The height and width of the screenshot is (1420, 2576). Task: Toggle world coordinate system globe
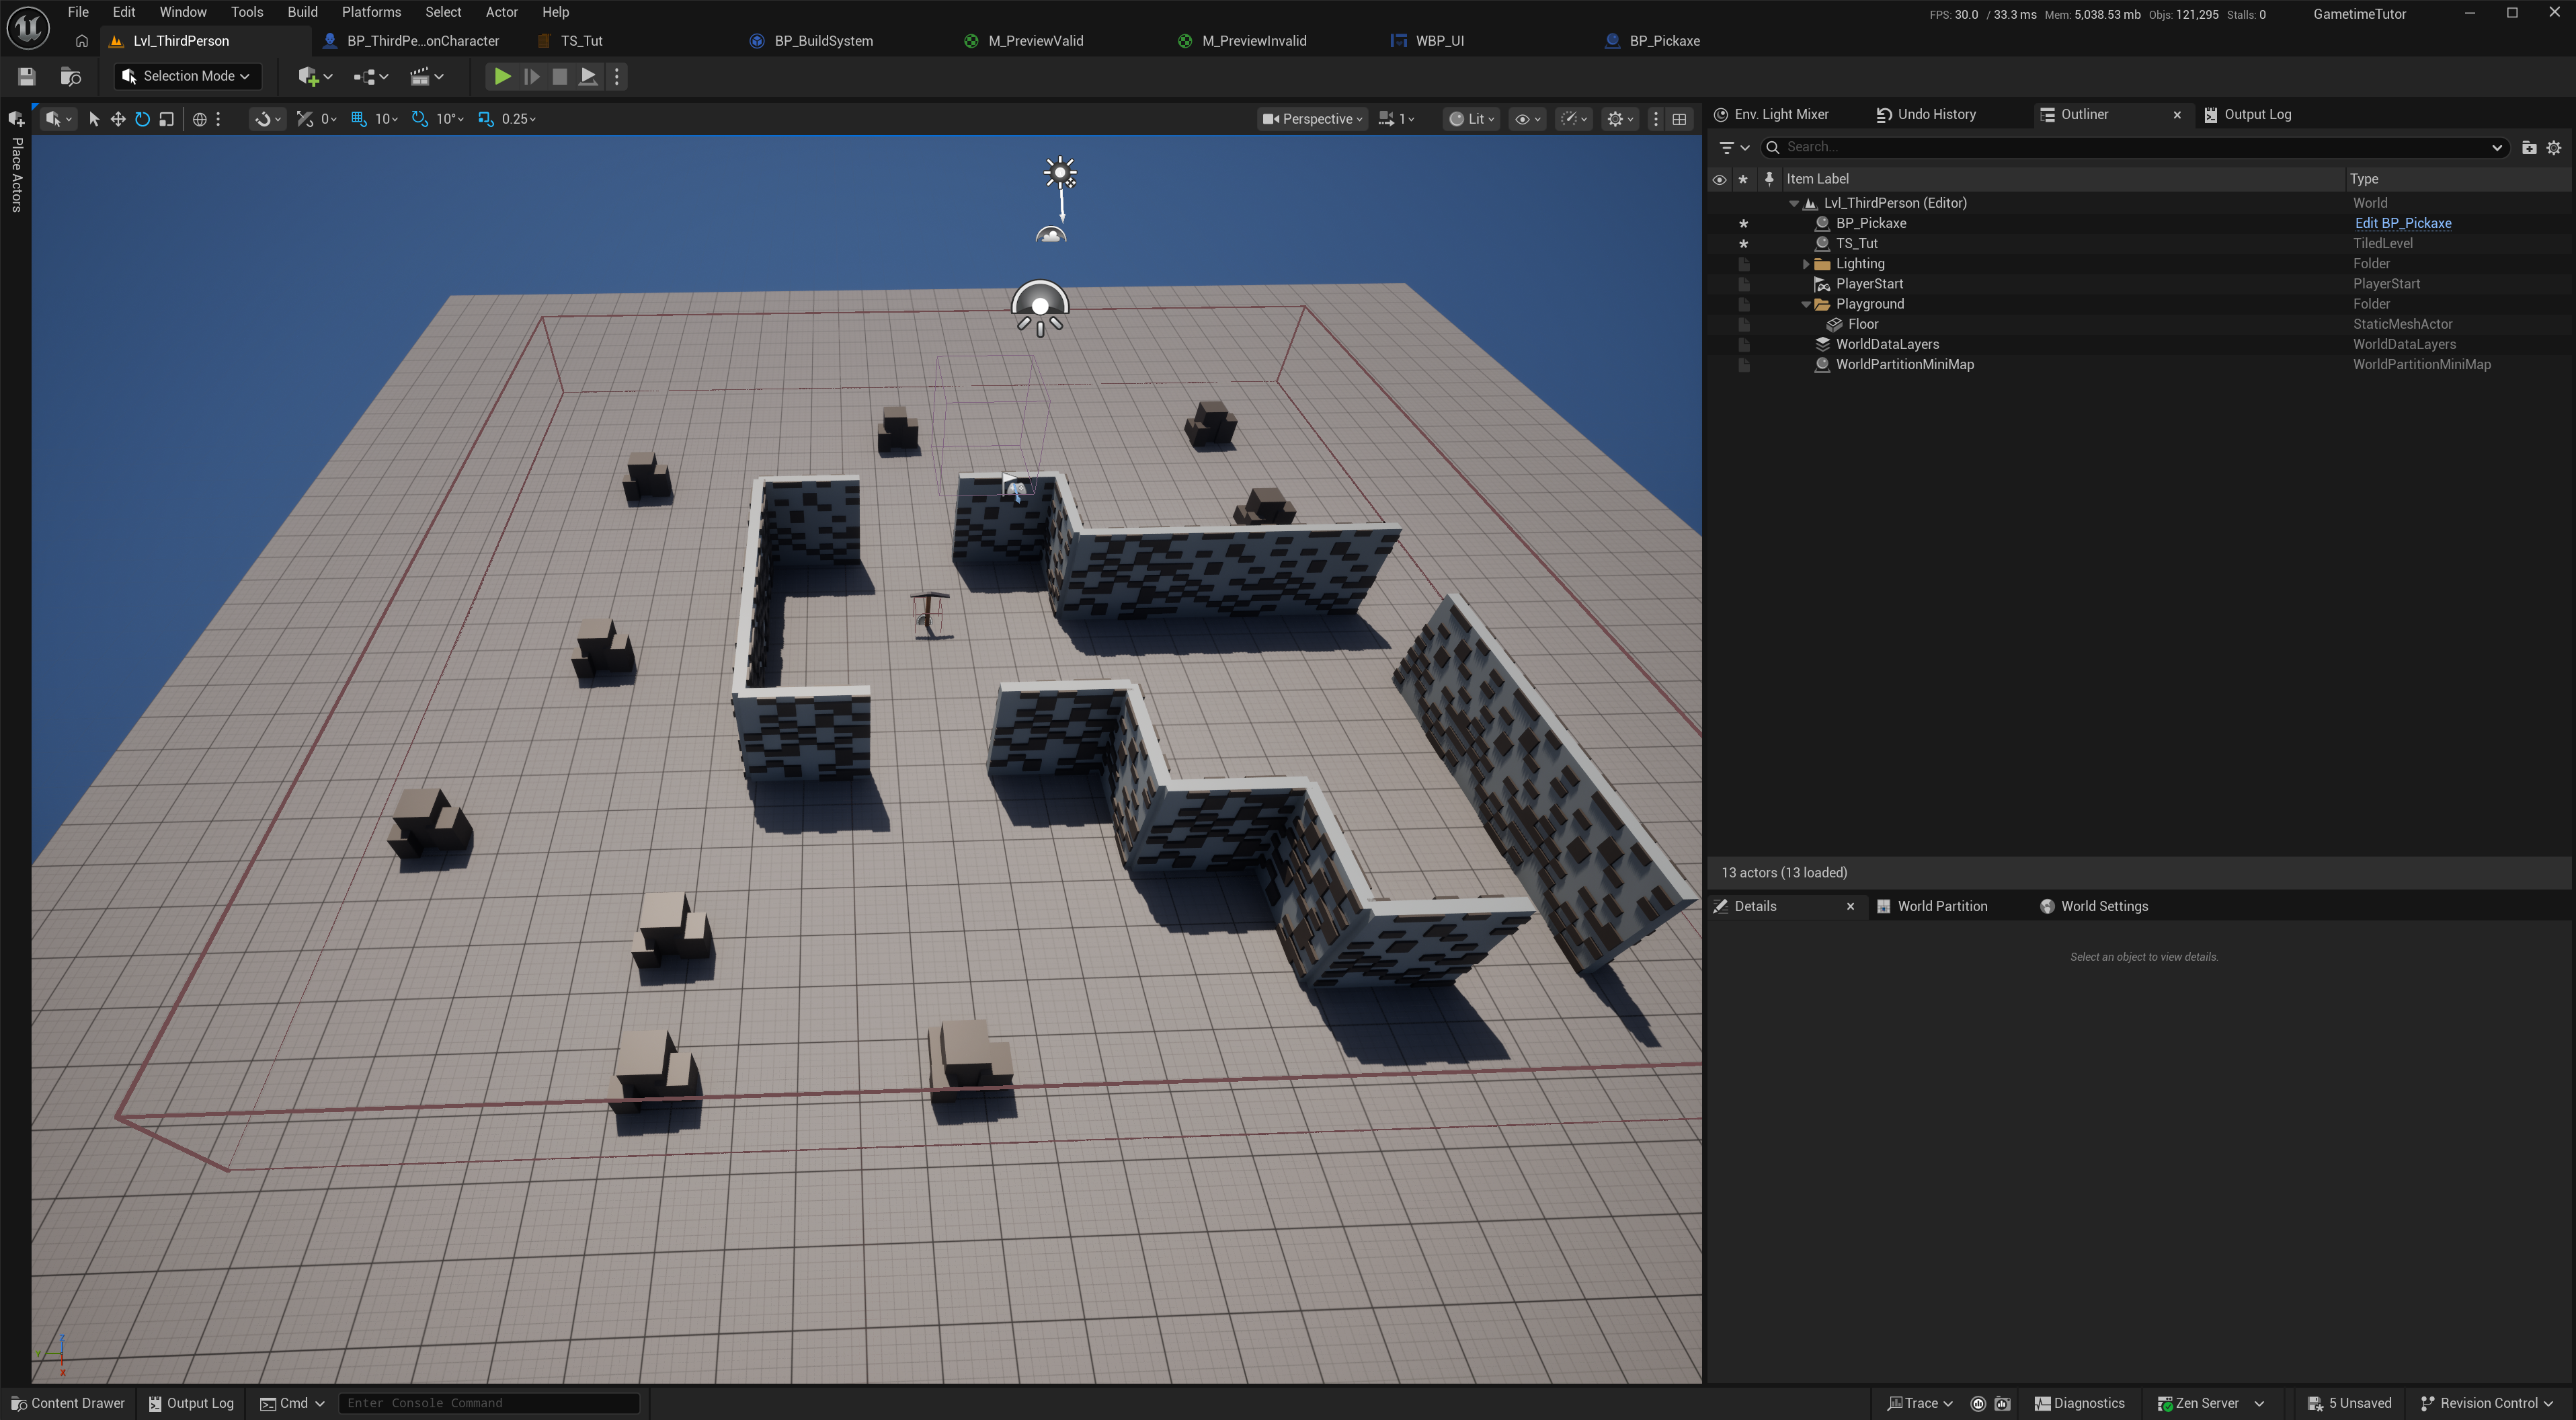tap(199, 119)
